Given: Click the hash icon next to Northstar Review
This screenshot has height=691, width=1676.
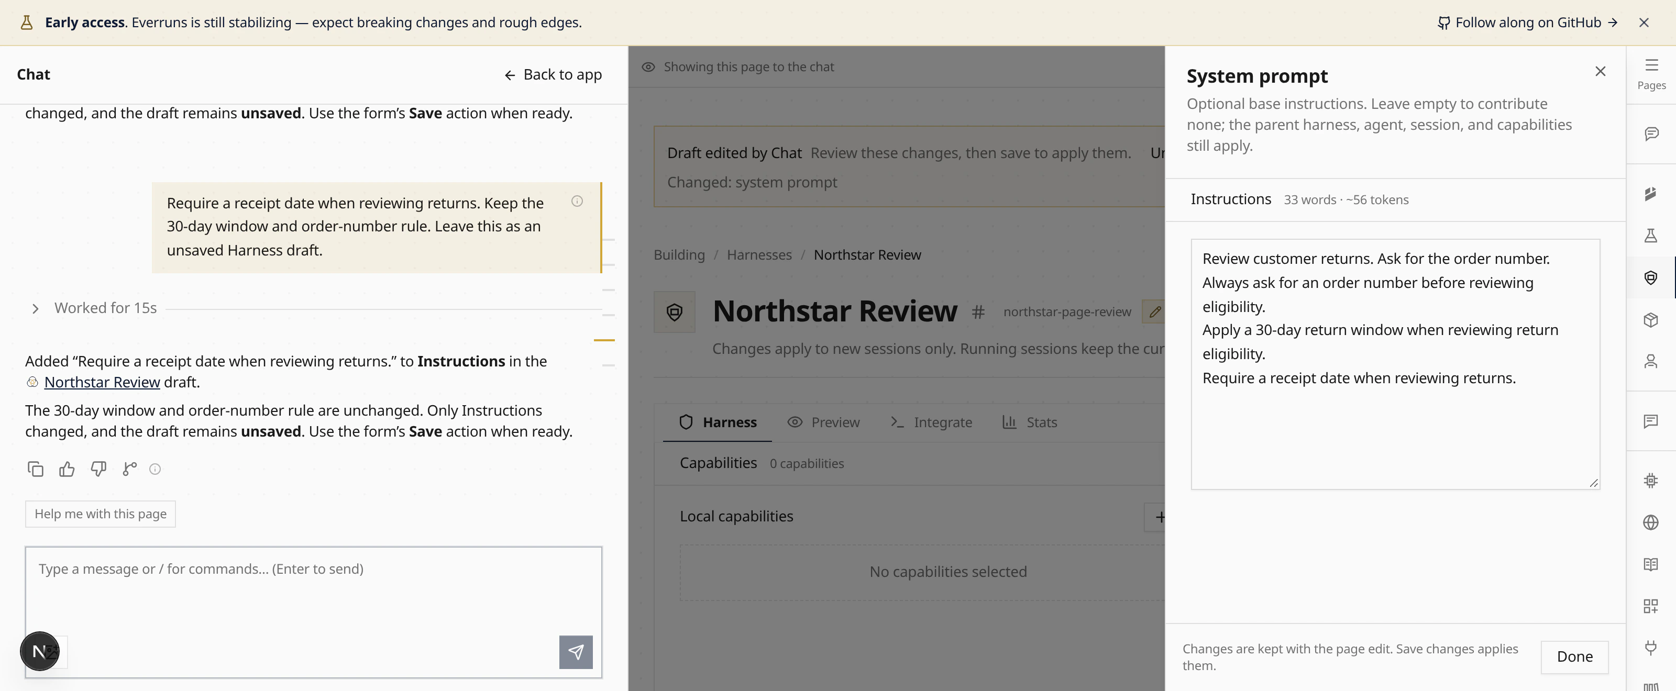Looking at the screenshot, I should pyautogui.click(x=978, y=313).
